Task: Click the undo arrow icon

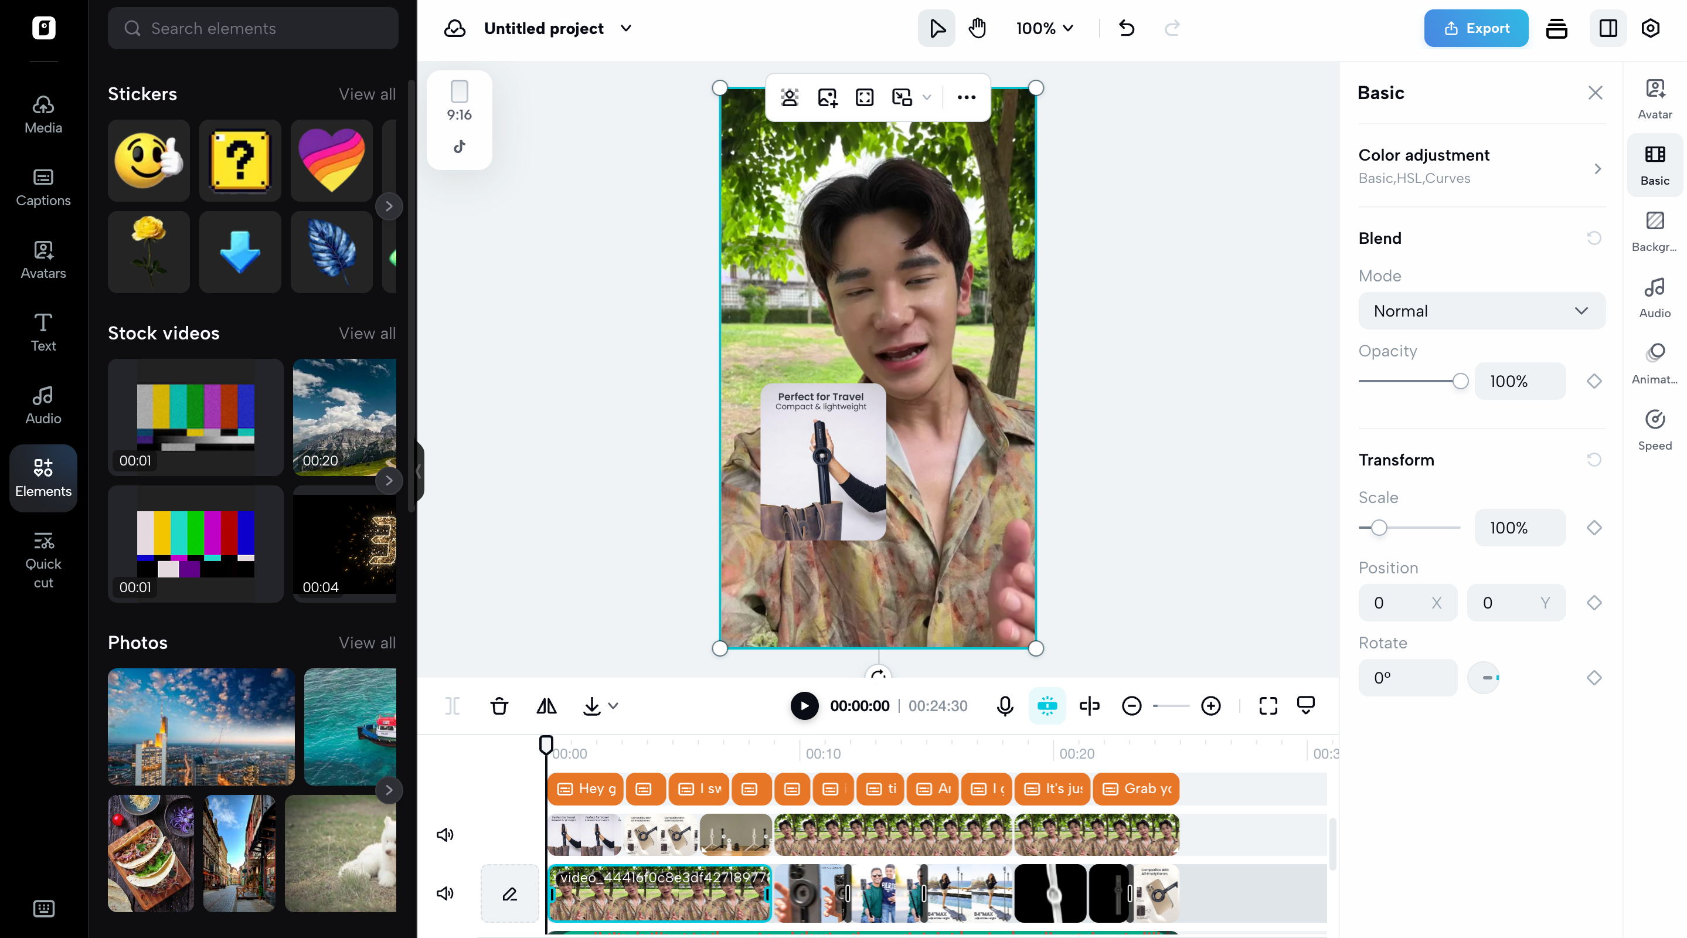Action: (1127, 28)
